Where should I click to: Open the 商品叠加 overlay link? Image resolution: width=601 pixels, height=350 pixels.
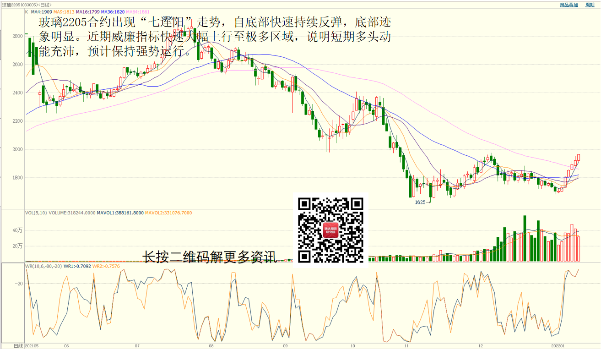click(569, 5)
